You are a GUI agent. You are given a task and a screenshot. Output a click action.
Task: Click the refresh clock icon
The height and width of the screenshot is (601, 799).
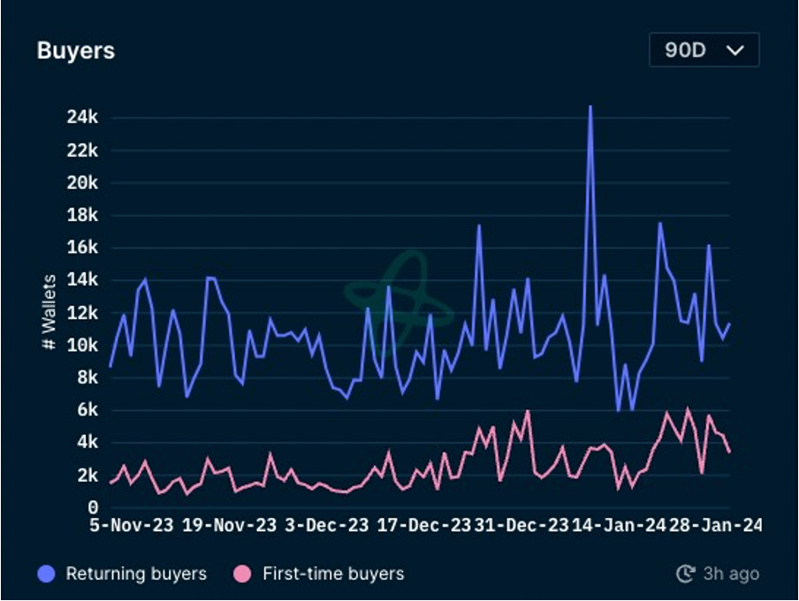(x=685, y=574)
